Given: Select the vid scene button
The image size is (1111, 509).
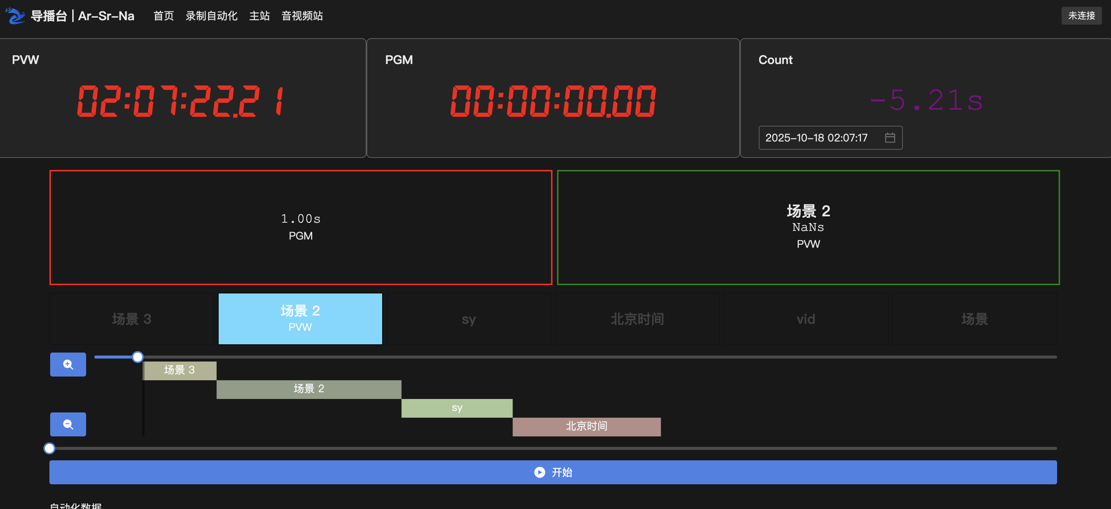Looking at the screenshot, I should click(x=806, y=319).
